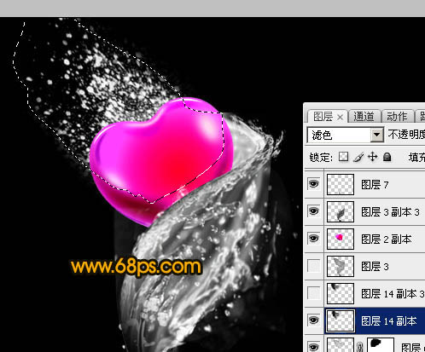Hide layer 图层 14 副本

click(x=314, y=320)
